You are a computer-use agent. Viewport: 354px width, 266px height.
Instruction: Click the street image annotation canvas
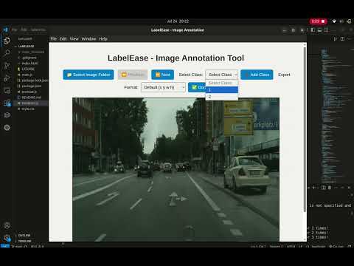pos(176,169)
